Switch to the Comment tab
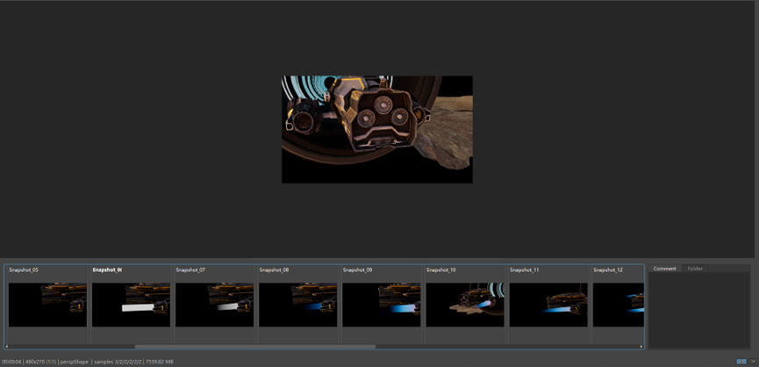759x367 pixels. tap(664, 269)
